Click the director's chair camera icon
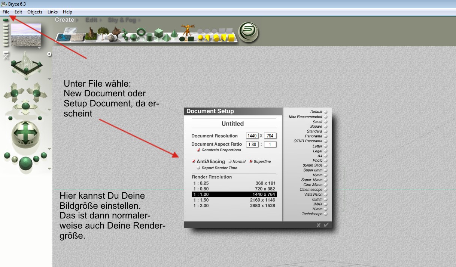Image resolution: width=456 pixels, height=267 pixels. point(6,55)
